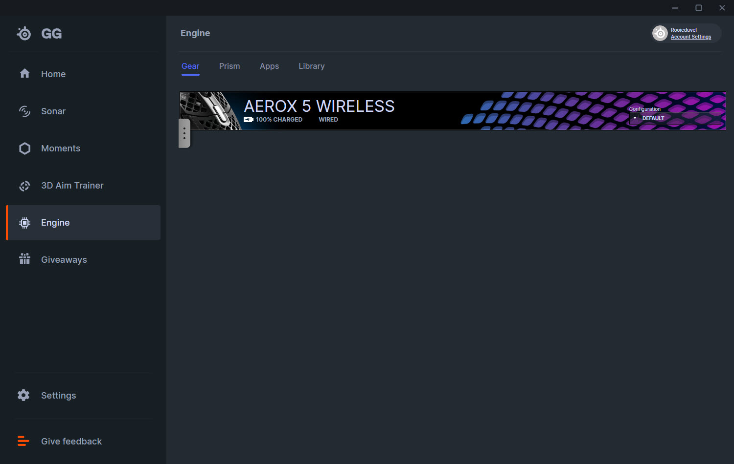734x464 pixels.
Task: Open the three-dot device options handle
Action: pos(184,133)
